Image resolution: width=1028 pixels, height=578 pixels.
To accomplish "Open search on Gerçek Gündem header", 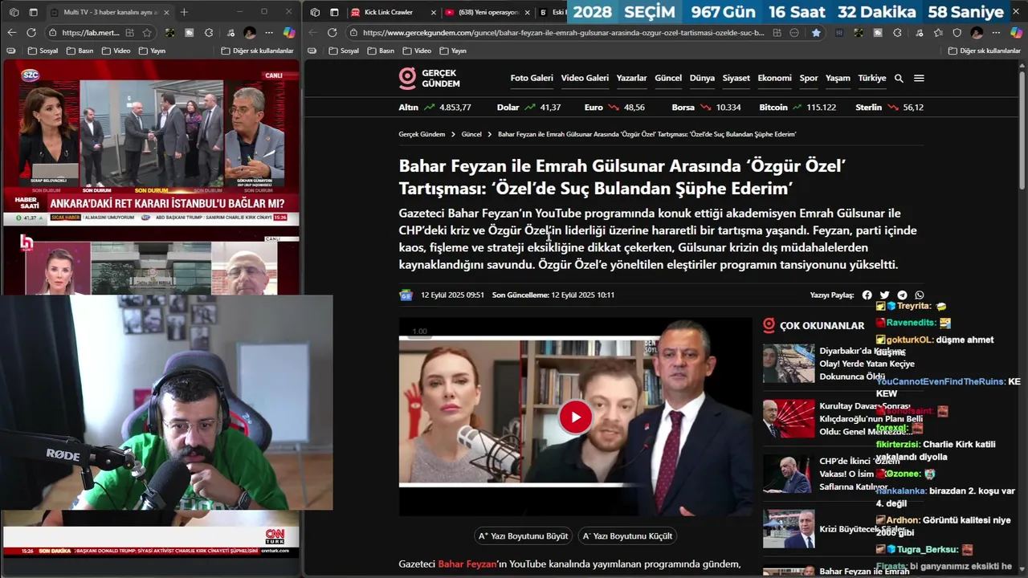I will pos(899,79).
